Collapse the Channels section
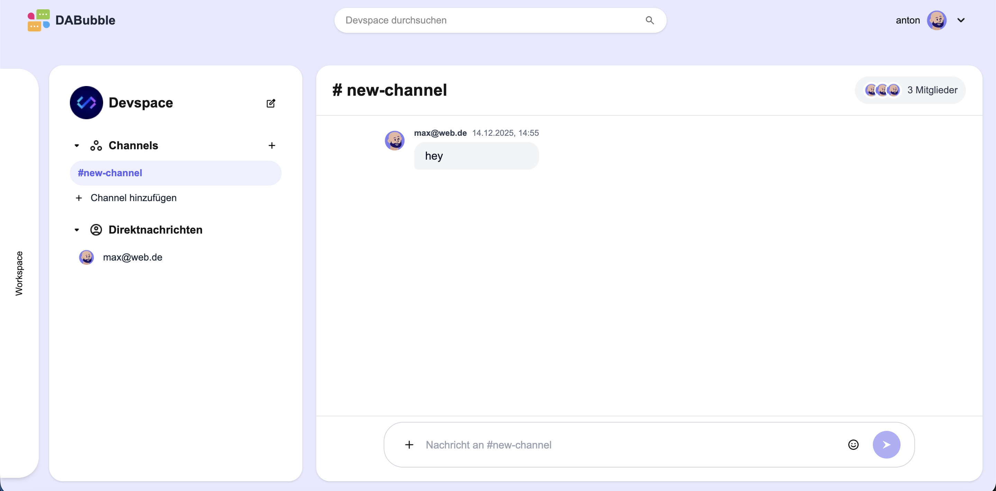Screen dimensions: 996x491 (x=76, y=145)
